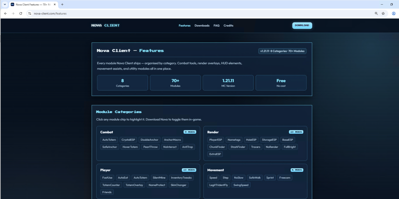Click the Free No cost stat card
Viewport: 399px width, 199px height.
(281, 83)
